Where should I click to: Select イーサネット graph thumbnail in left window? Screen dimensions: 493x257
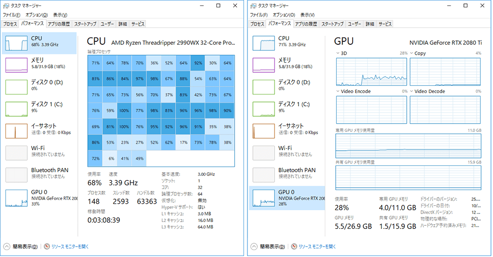(x=16, y=131)
